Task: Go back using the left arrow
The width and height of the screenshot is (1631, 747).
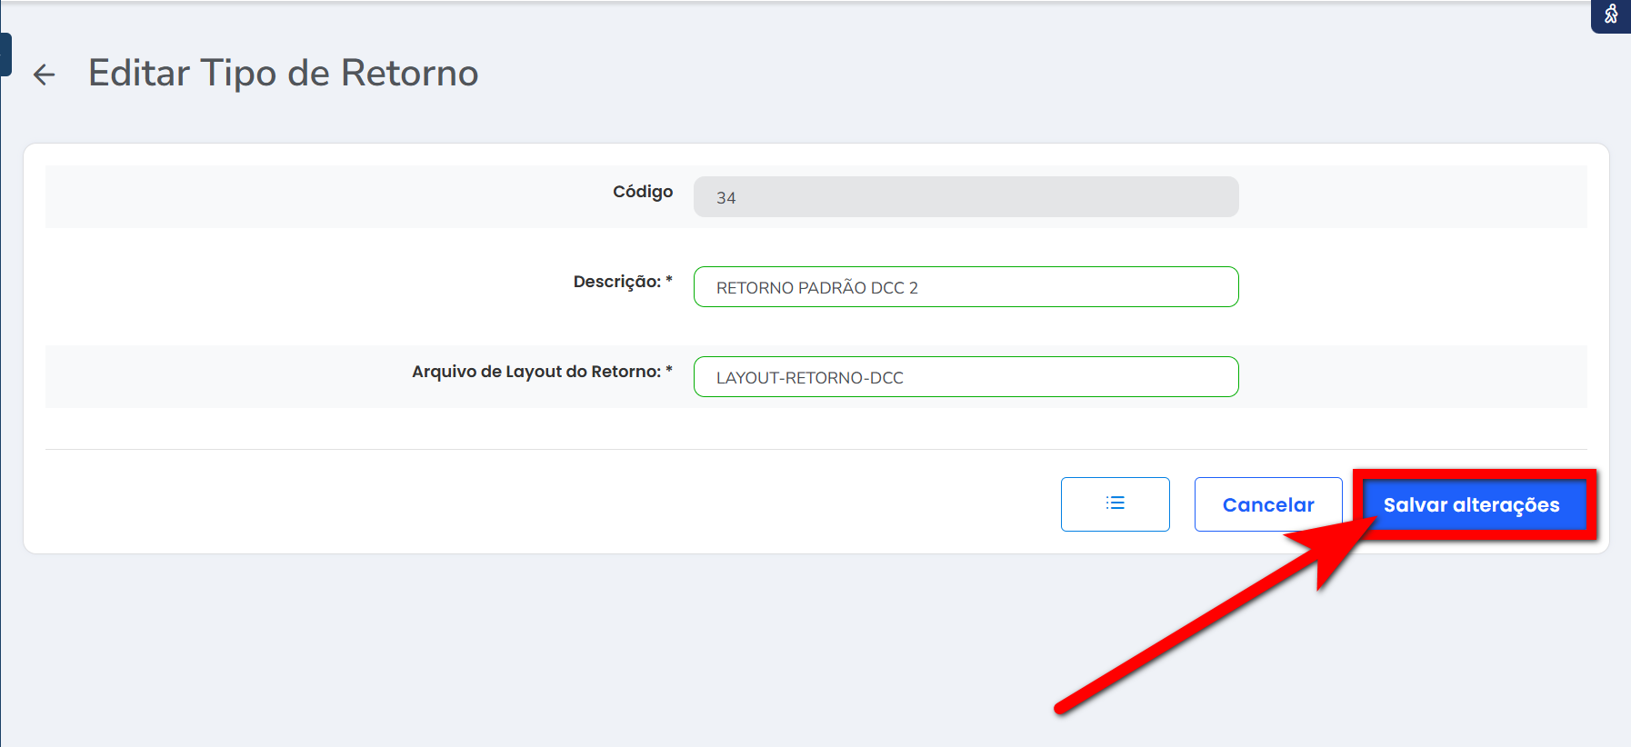Action: [x=44, y=75]
